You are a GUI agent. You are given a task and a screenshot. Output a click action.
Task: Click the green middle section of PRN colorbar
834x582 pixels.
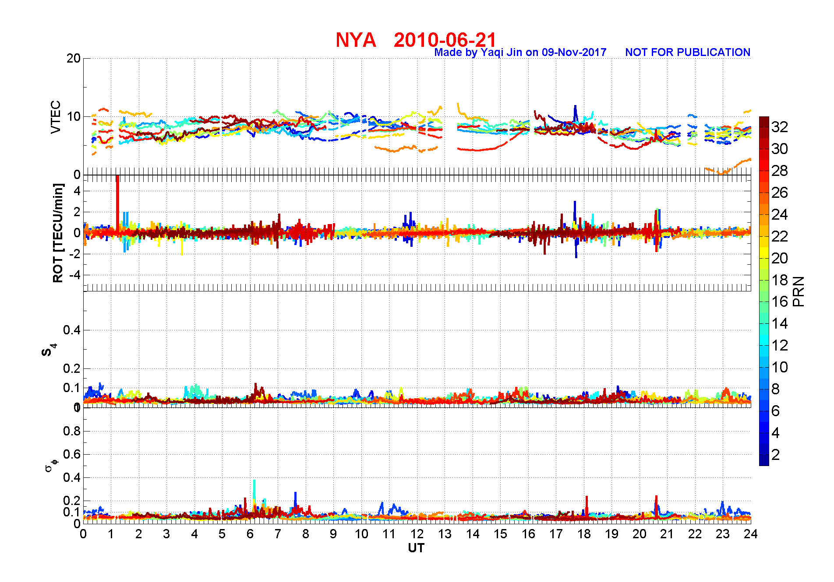point(764,296)
